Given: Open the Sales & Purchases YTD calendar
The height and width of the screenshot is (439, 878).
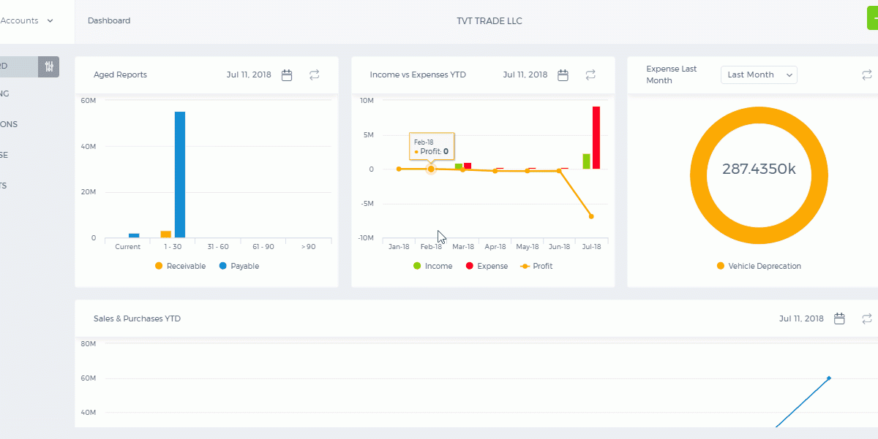Looking at the screenshot, I should [x=840, y=318].
